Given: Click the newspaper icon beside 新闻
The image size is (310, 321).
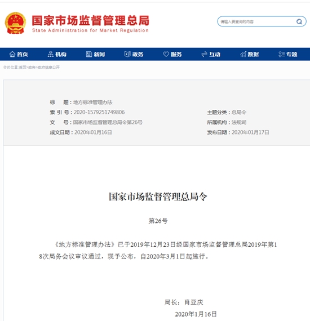Looking at the screenshot, I should (x=88, y=54).
